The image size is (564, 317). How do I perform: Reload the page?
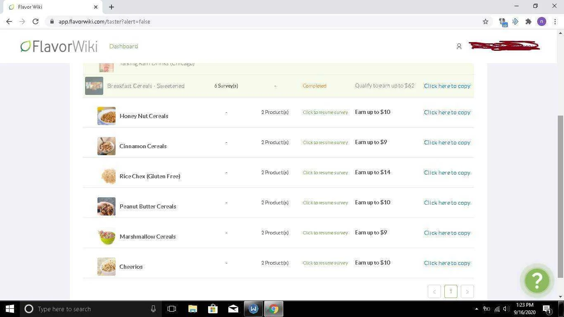[x=36, y=21]
